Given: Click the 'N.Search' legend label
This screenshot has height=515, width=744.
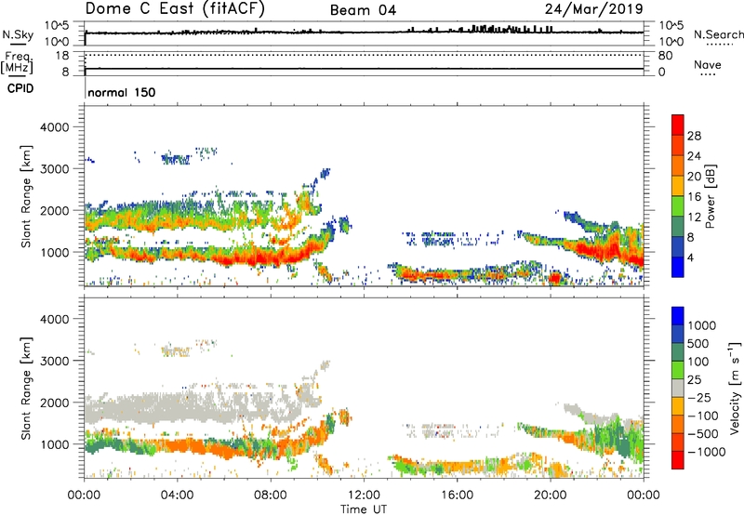Looking at the screenshot, I should 718,34.
